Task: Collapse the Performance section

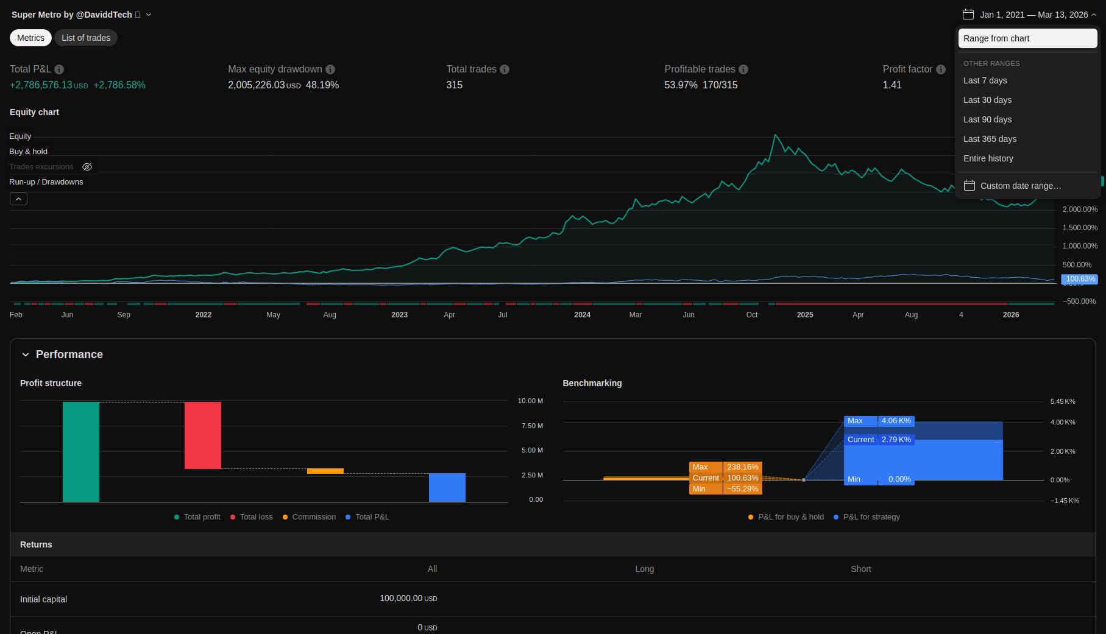Action: [x=26, y=354]
